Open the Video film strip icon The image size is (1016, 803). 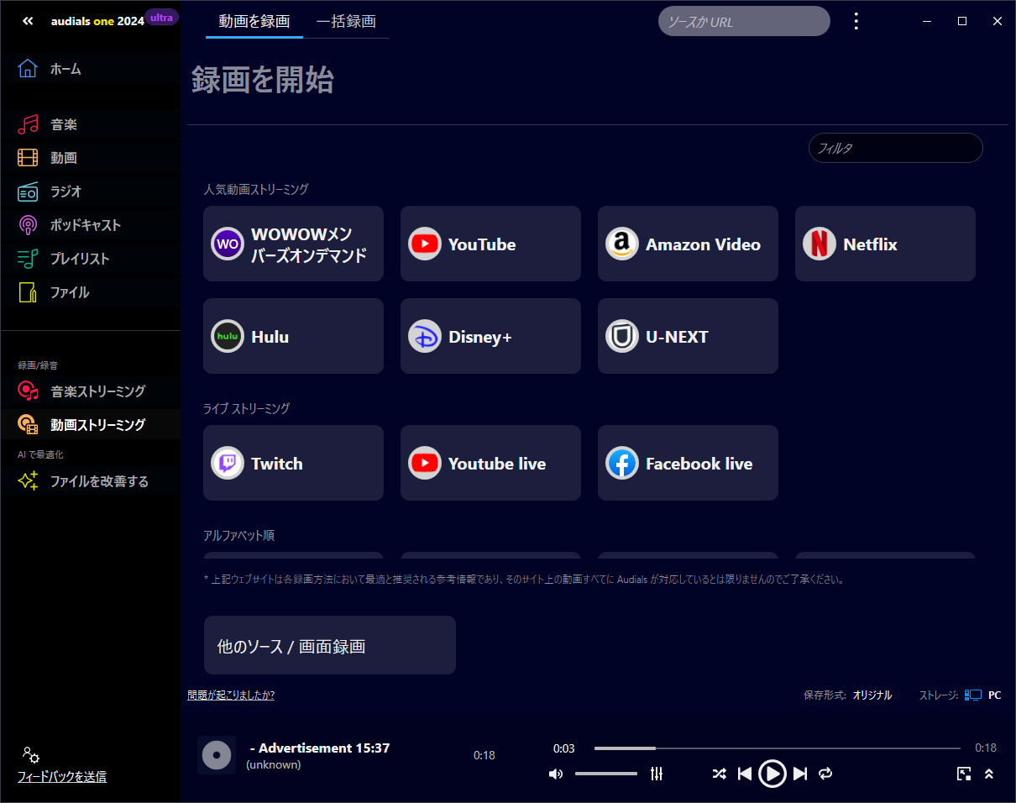(28, 158)
